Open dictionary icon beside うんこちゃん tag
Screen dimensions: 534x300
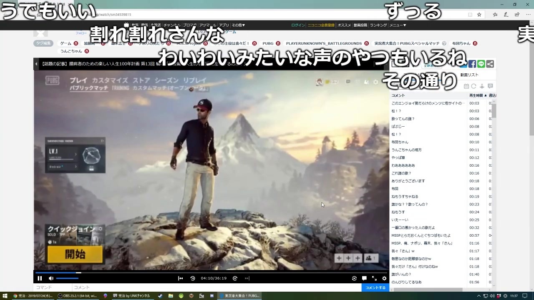[x=87, y=51]
